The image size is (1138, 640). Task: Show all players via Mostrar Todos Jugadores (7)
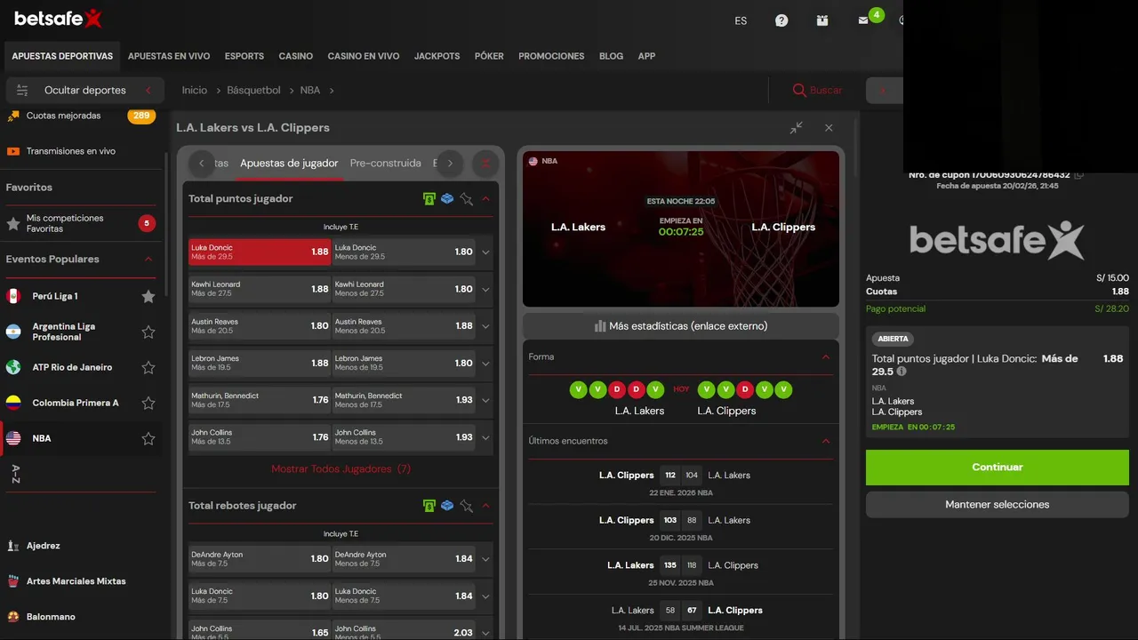(341, 468)
